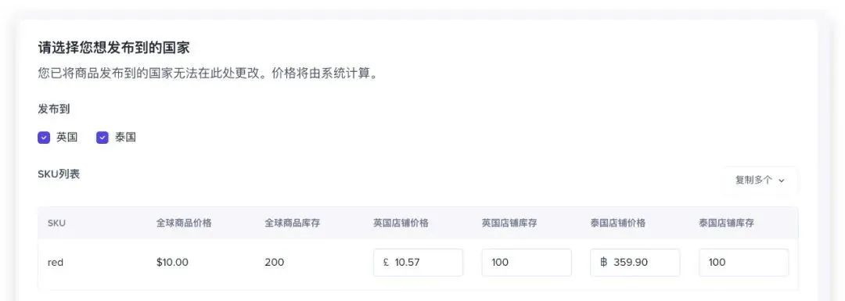Click the 英国店铺库存 field showing 100

pyautogui.click(x=527, y=263)
